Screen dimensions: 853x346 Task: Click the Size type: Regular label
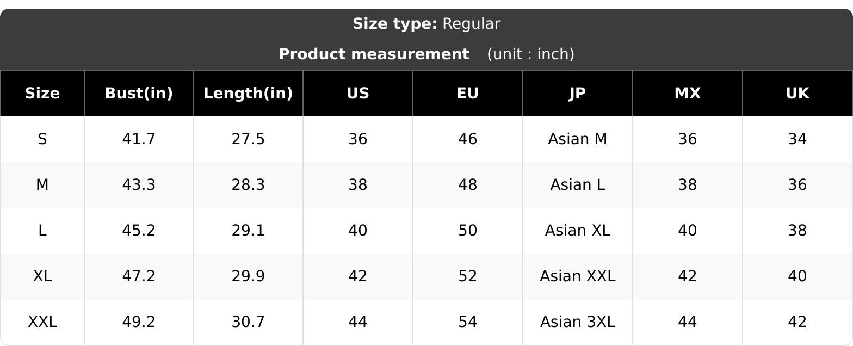[x=426, y=24]
